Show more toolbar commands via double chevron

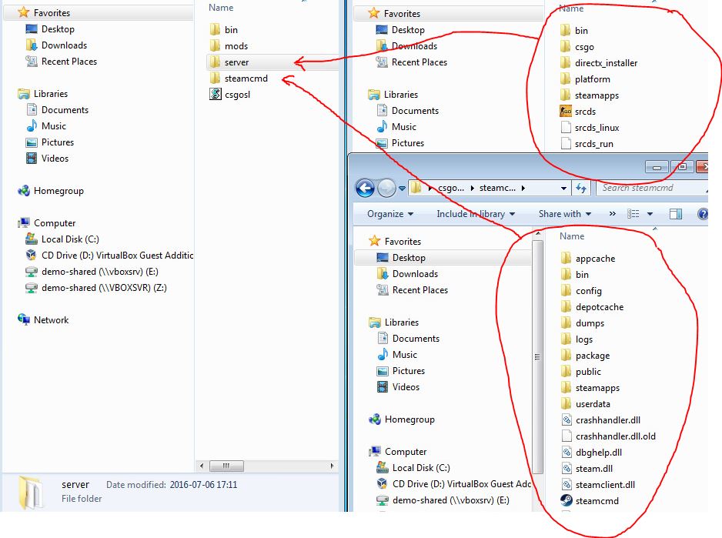coord(612,214)
